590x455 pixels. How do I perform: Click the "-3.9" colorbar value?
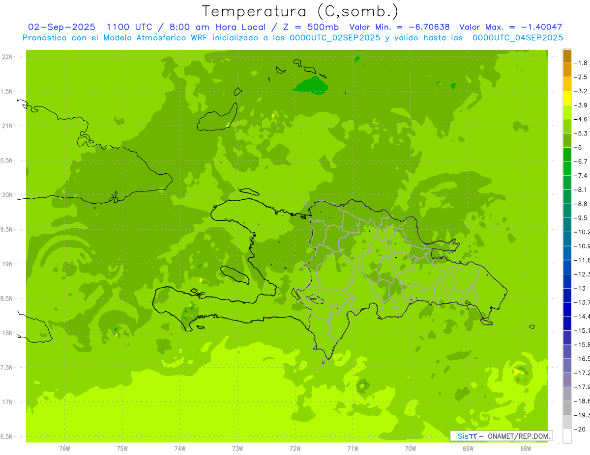[x=581, y=106]
